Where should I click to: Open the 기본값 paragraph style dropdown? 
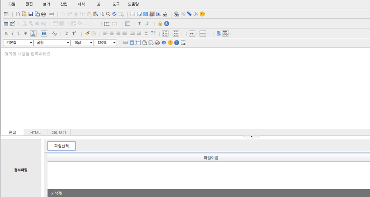pyautogui.click(x=18, y=43)
